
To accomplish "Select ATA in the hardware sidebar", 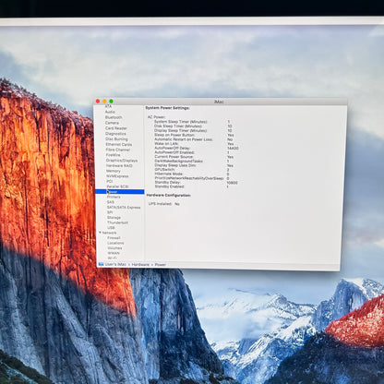I will pos(108,106).
